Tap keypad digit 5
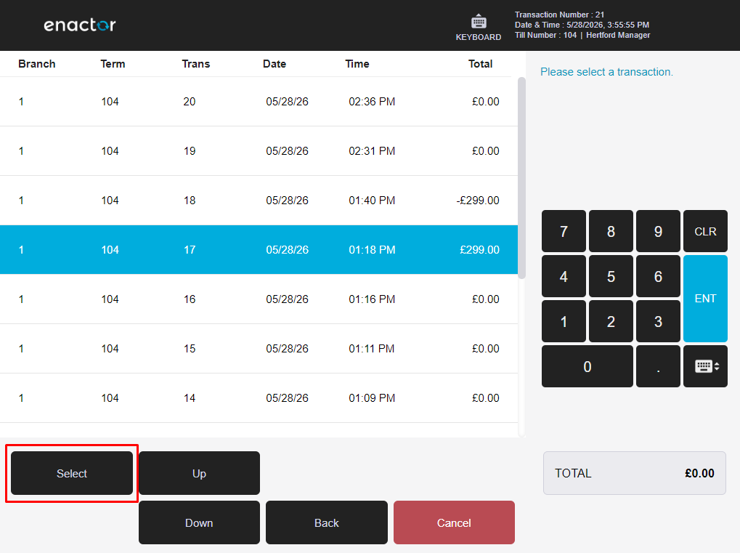Screen dimensions: 740x553 611,276
